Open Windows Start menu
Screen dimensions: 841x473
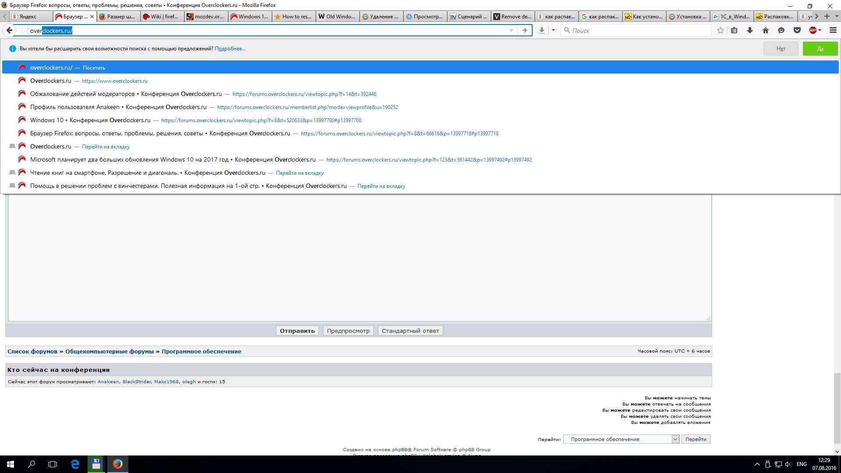(x=11, y=464)
